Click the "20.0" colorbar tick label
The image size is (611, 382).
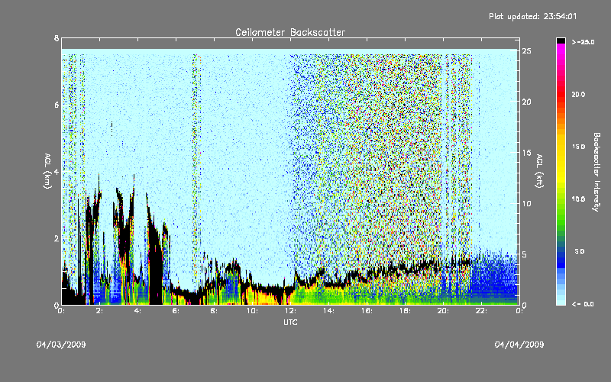click(579, 94)
